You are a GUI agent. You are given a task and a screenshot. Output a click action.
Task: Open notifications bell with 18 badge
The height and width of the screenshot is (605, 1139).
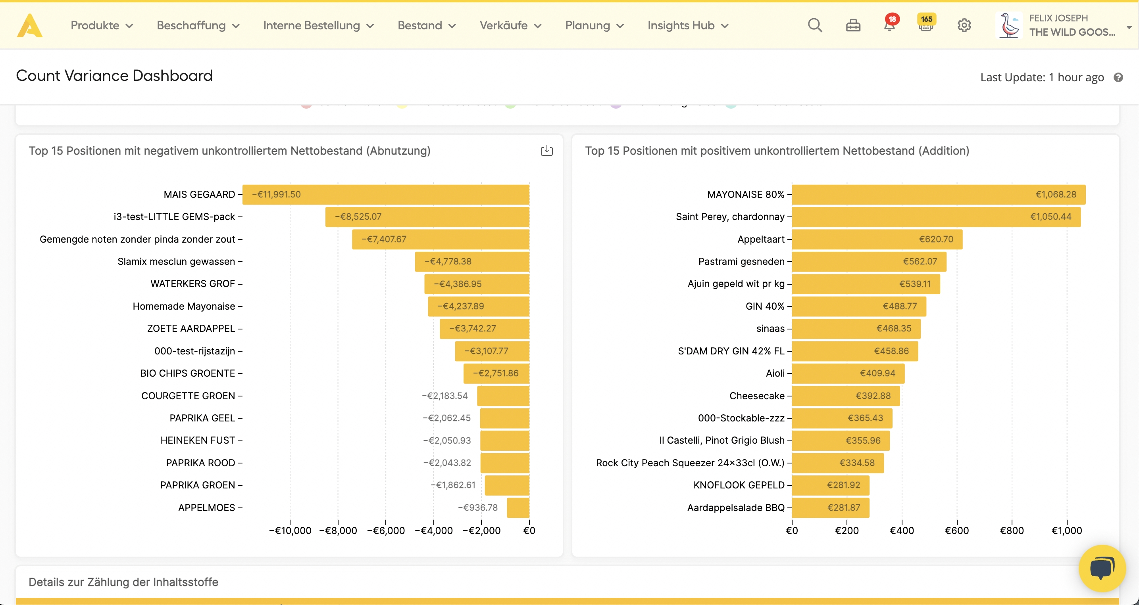pos(889,26)
